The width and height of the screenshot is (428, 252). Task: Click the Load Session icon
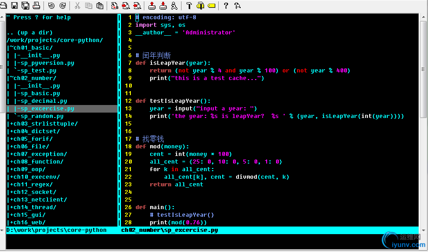[152, 5]
